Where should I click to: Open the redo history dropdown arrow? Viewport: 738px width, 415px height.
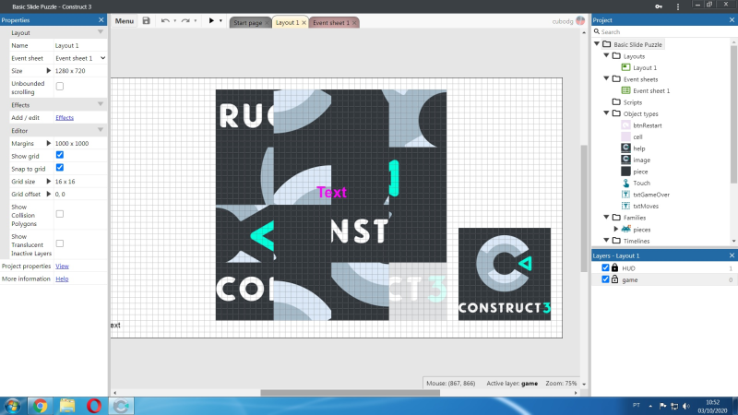click(x=196, y=20)
